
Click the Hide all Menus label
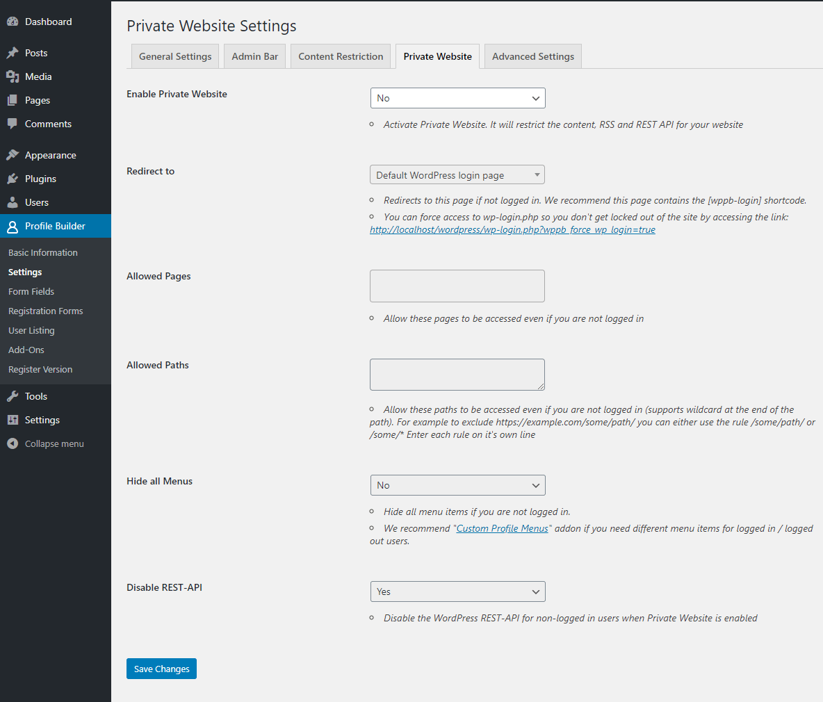pos(160,481)
